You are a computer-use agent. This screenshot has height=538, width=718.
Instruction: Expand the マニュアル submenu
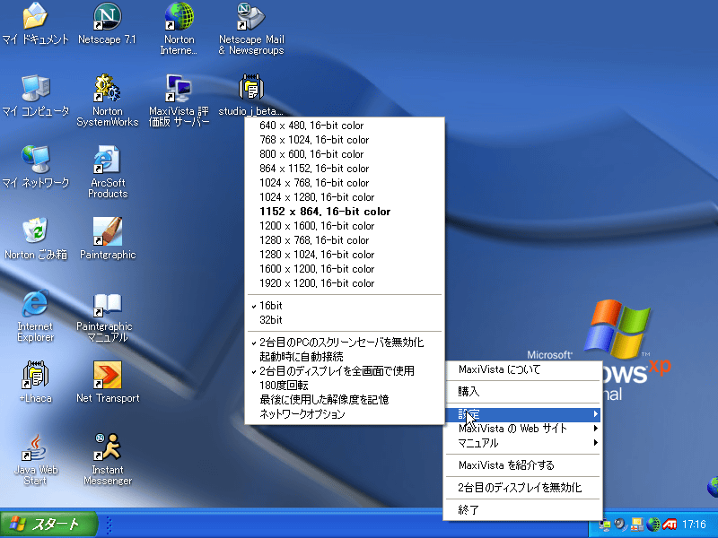[522, 443]
